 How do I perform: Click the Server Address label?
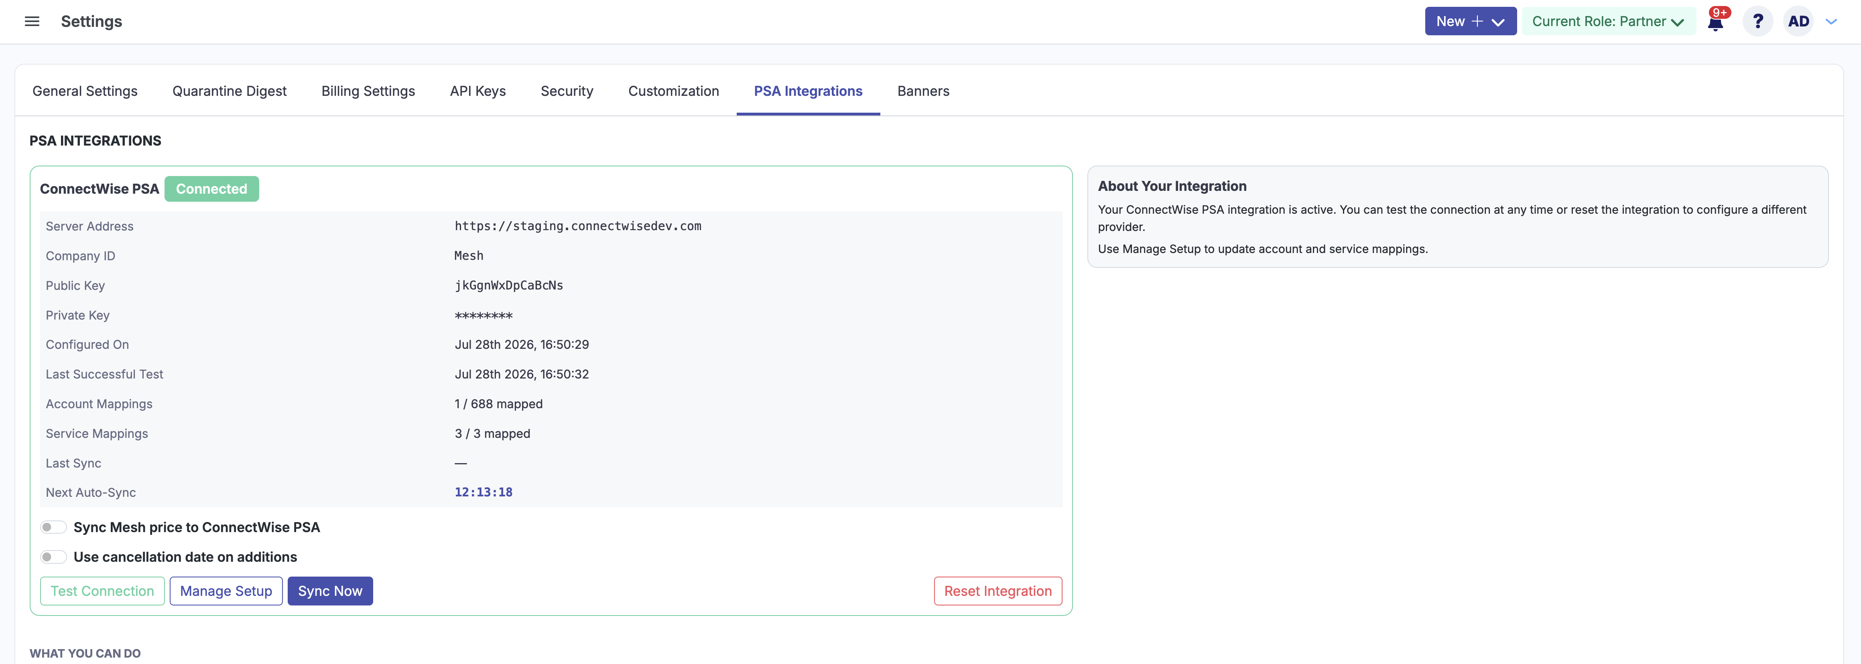89,227
